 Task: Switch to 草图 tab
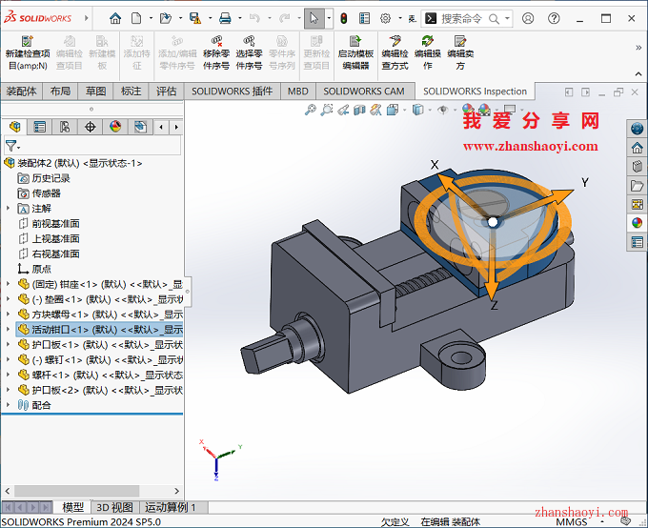click(x=95, y=91)
